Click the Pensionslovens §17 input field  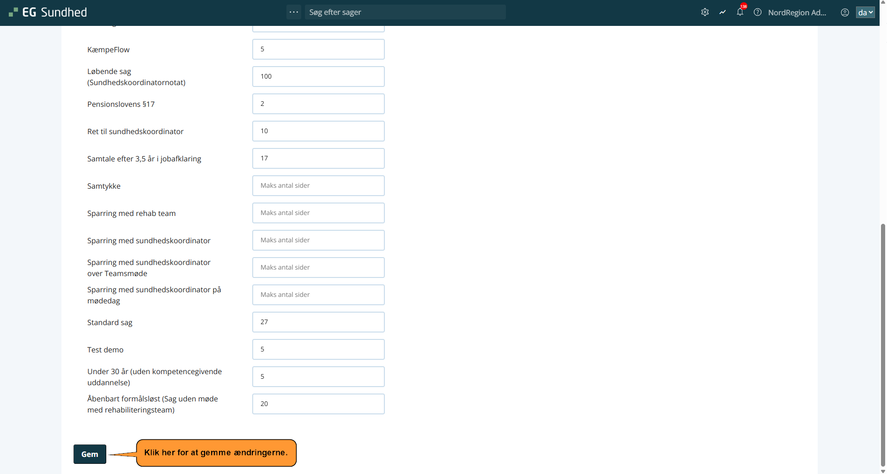point(318,104)
